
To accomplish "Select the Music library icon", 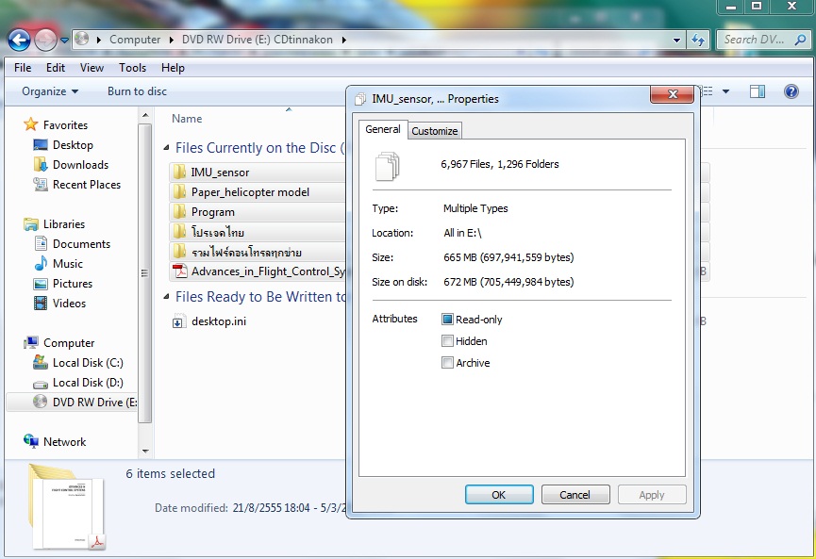I will [x=41, y=264].
